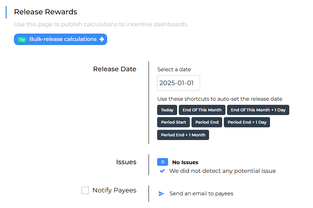Click the Send an email to payees text

click(x=201, y=194)
